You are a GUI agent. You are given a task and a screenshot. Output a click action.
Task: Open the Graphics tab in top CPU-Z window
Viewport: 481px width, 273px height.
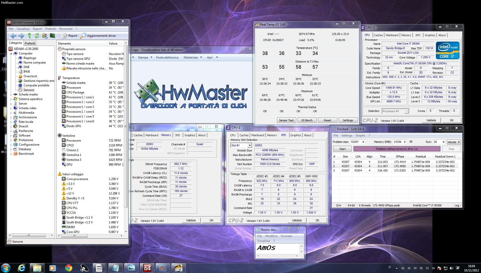(430, 35)
